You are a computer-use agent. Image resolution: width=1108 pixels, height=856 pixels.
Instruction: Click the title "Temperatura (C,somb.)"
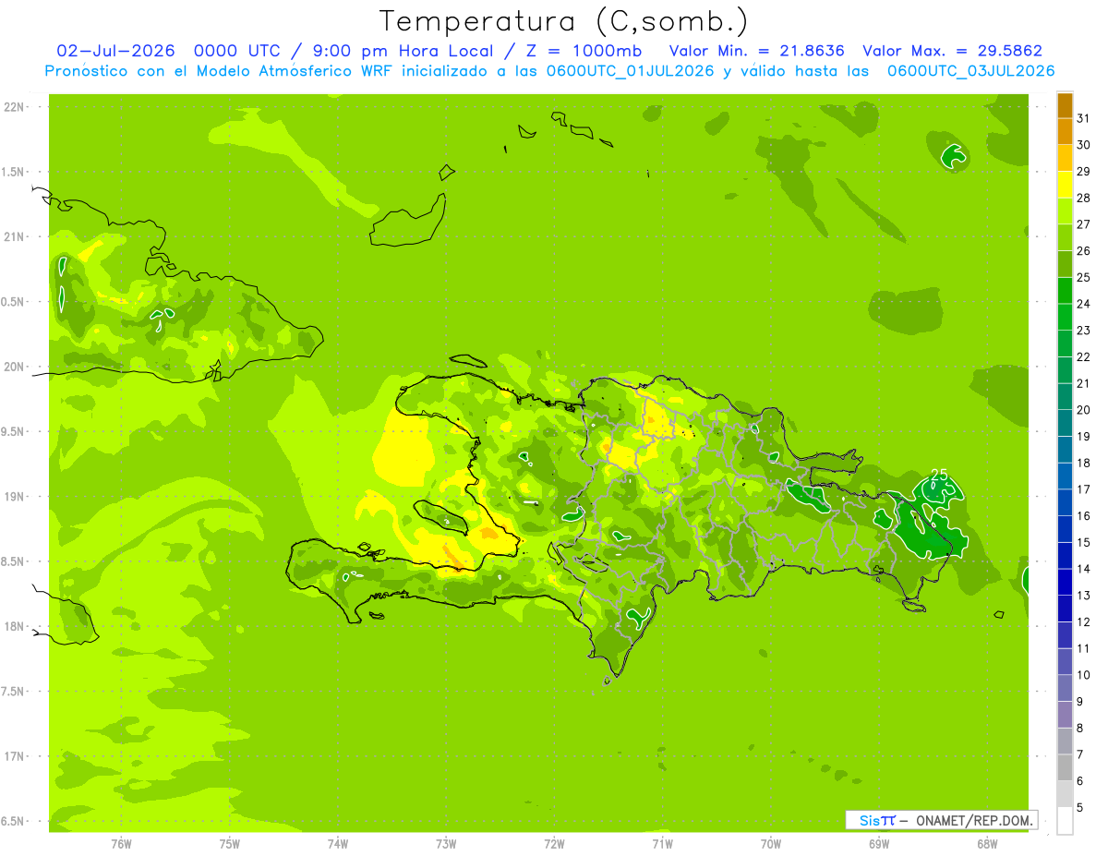click(x=563, y=20)
